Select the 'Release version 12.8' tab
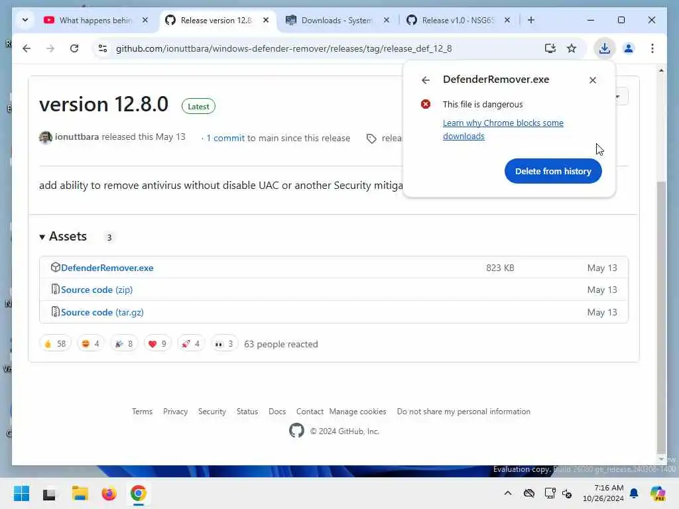The width and height of the screenshot is (679, 509). tap(216, 21)
